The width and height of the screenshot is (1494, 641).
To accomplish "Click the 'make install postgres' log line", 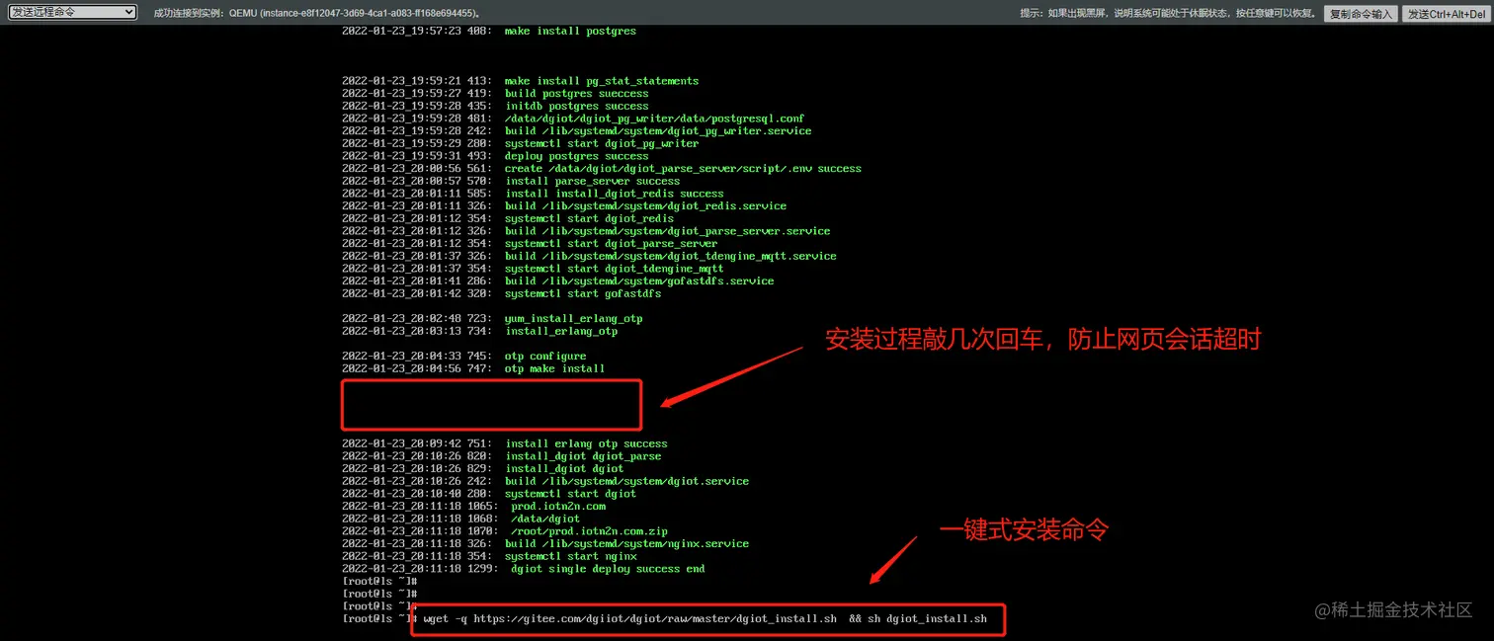I will [x=489, y=32].
